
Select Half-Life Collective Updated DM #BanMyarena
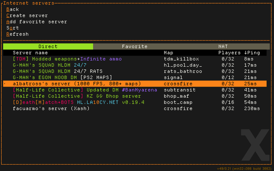coord(135,90)
